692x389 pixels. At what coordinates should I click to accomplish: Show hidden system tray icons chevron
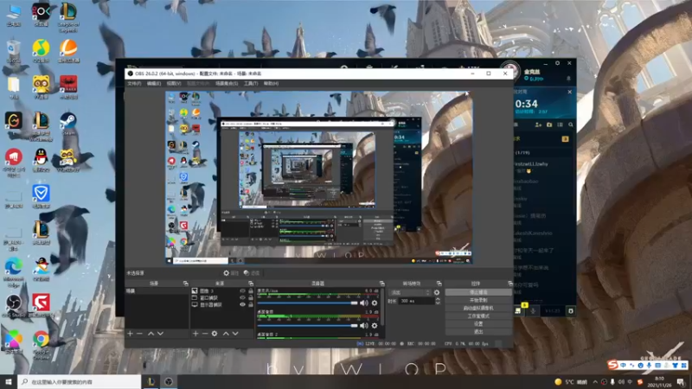[595, 382]
